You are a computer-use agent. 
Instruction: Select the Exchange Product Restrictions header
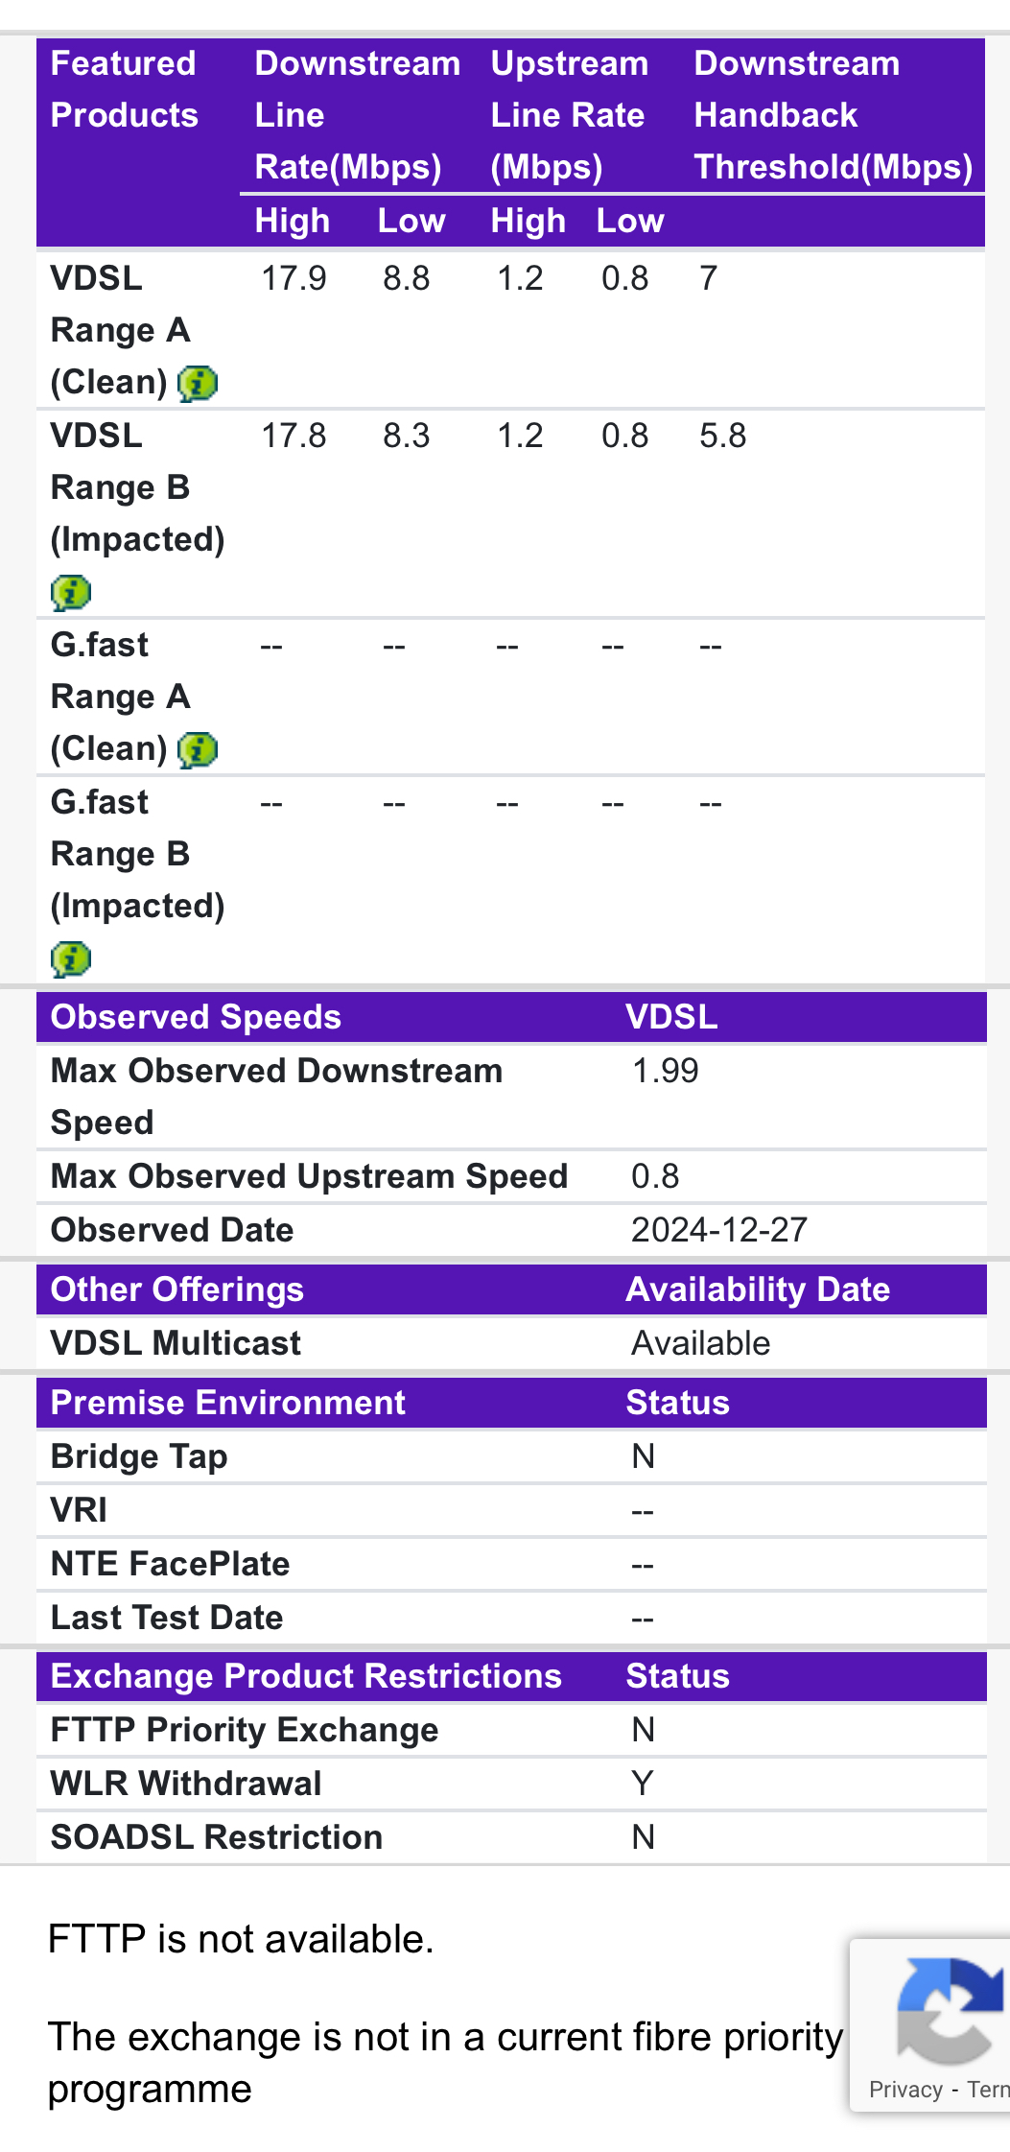[306, 1676]
